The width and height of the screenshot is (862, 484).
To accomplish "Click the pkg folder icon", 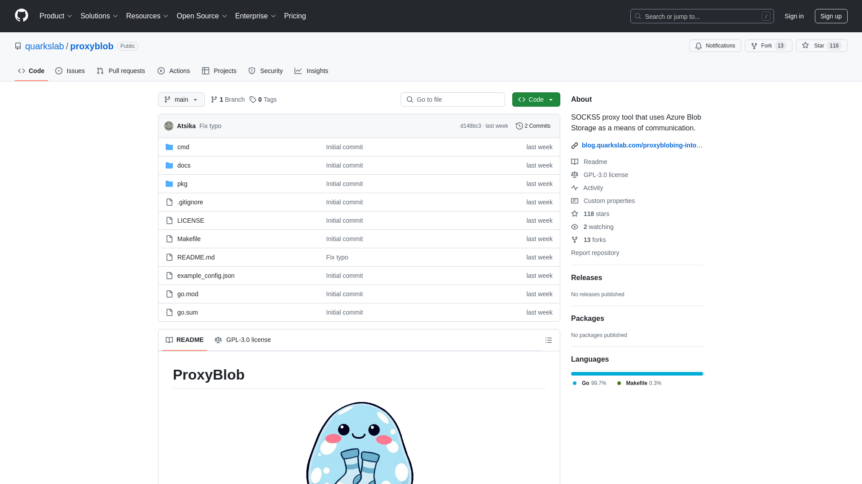I will pyautogui.click(x=169, y=184).
